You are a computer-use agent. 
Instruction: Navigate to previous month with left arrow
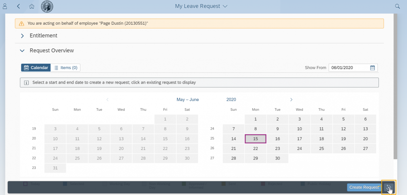(108, 100)
